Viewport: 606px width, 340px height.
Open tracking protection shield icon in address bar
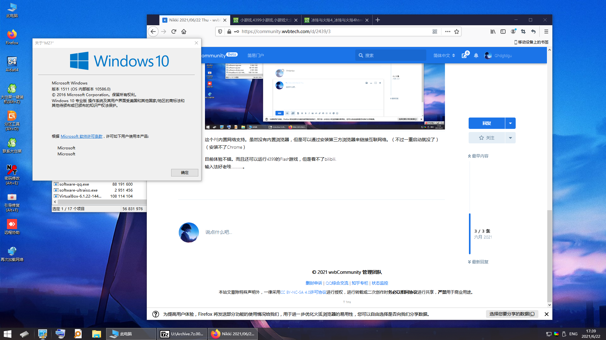[x=220, y=32]
